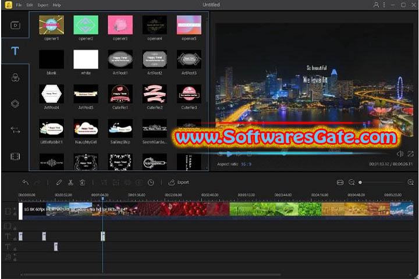Redo the last undone action
This screenshot has width=419, height=279.
tap(37, 183)
